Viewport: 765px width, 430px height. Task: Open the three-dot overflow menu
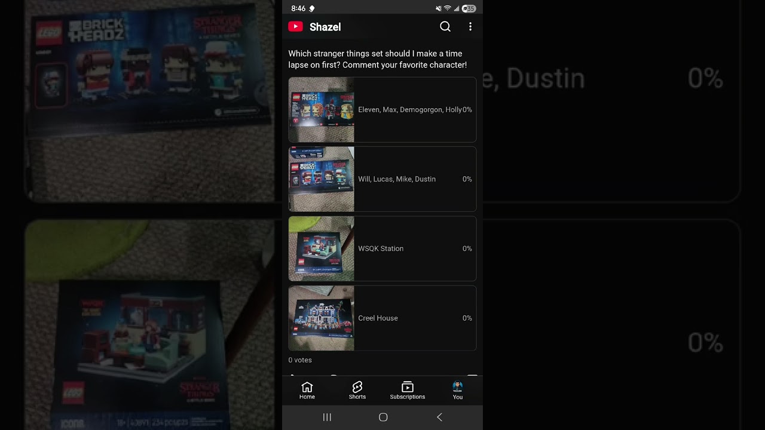470,26
